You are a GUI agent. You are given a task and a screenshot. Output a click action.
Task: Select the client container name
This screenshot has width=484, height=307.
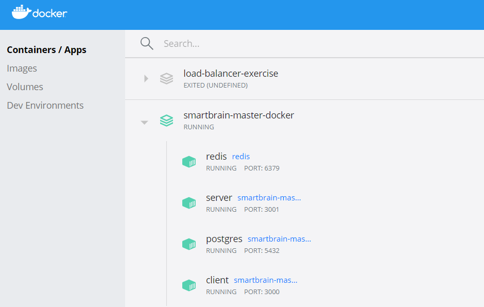[x=217, y=280]
